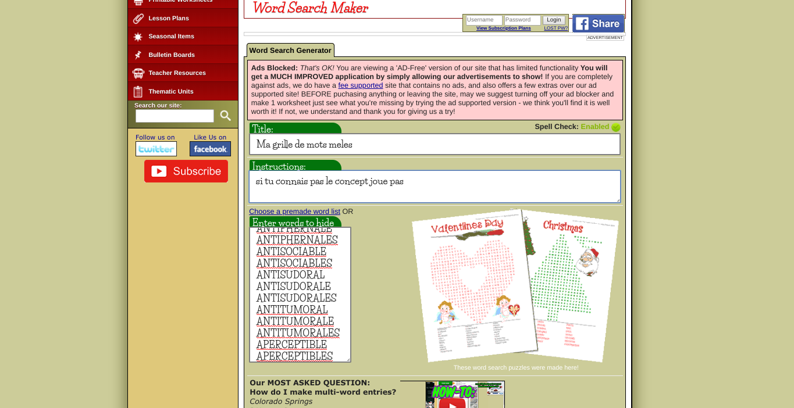Click the Title text field
The width and height of the screenshot is (794, 408).
(435, 144)
